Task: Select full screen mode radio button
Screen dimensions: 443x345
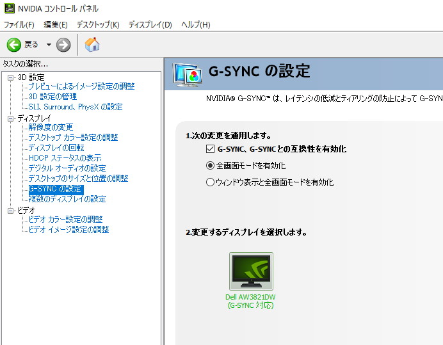Action: click(210, 166)
